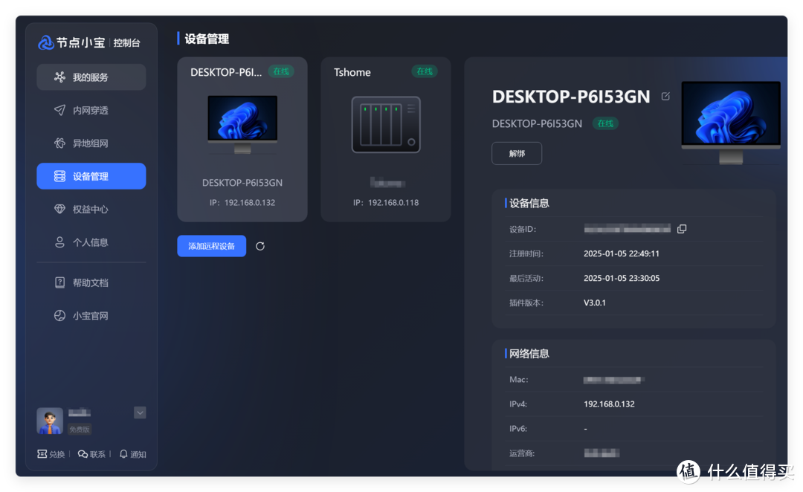Copy the 设备ID value

tap(682, 228)
